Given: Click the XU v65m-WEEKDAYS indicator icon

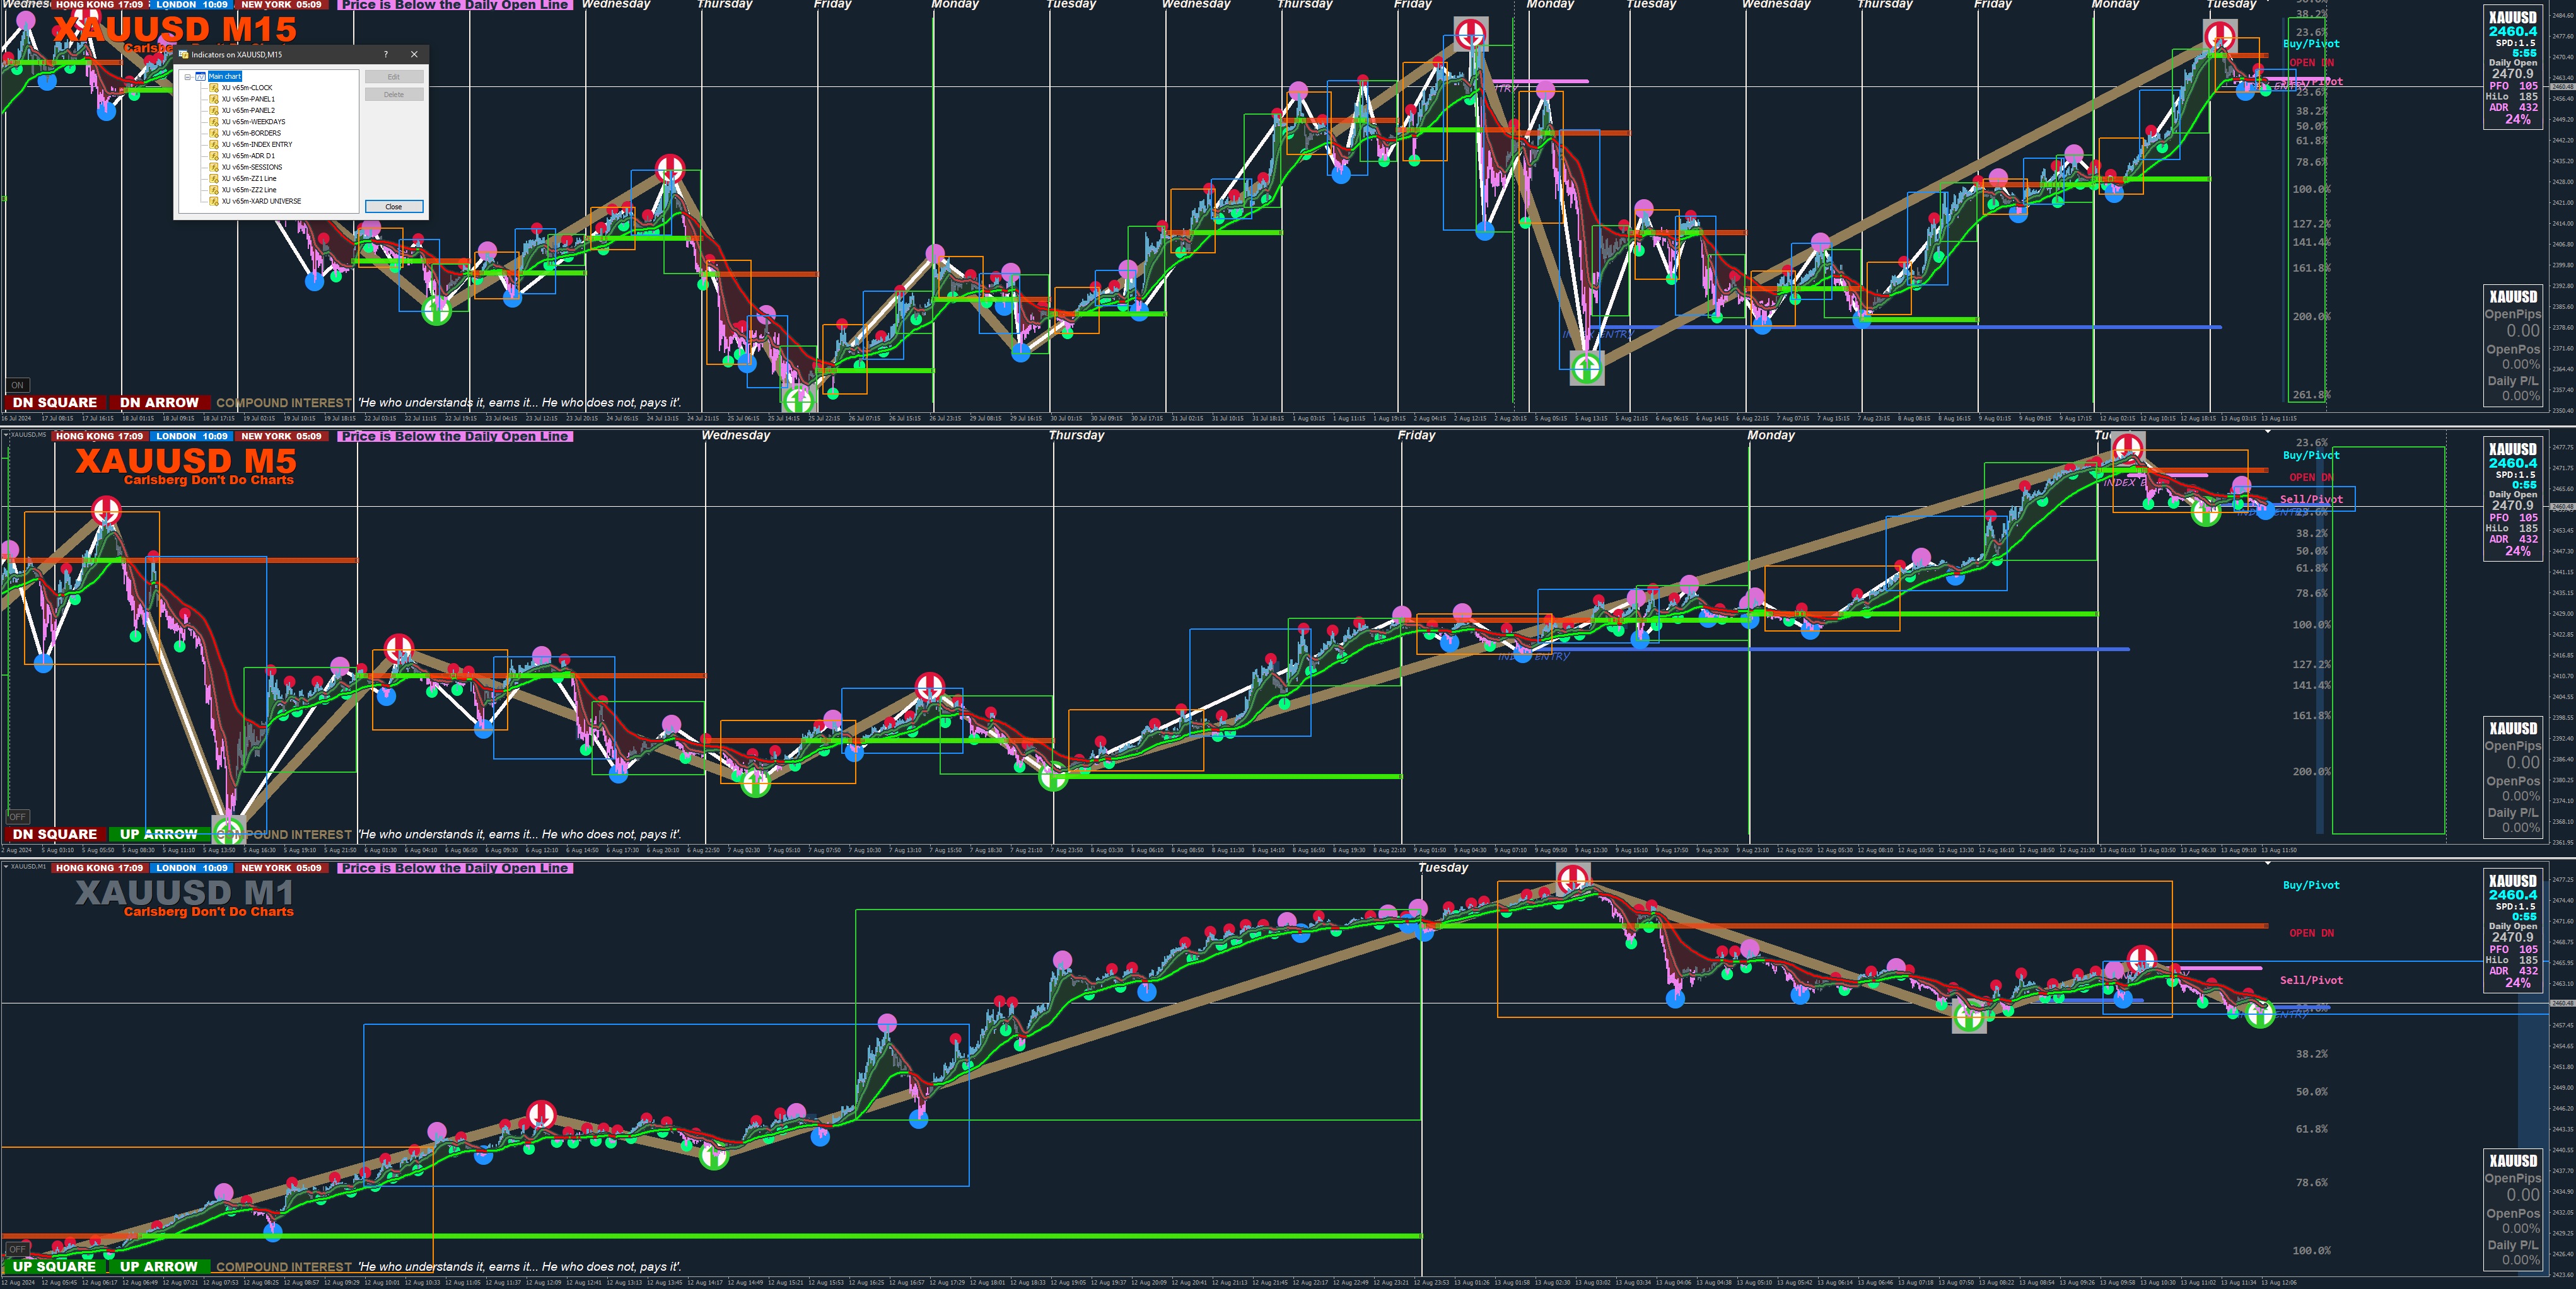Looking at the screenshot, I should (x=214, y=122).
